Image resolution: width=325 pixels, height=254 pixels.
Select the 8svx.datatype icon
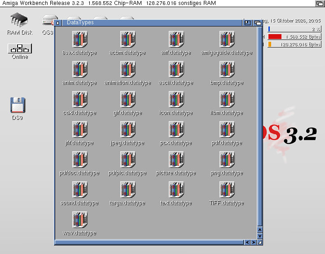pos(80,39)
